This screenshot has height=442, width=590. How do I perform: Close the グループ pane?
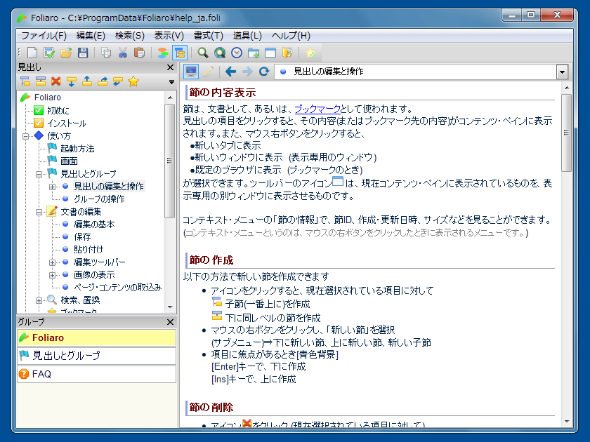[170, 322]
